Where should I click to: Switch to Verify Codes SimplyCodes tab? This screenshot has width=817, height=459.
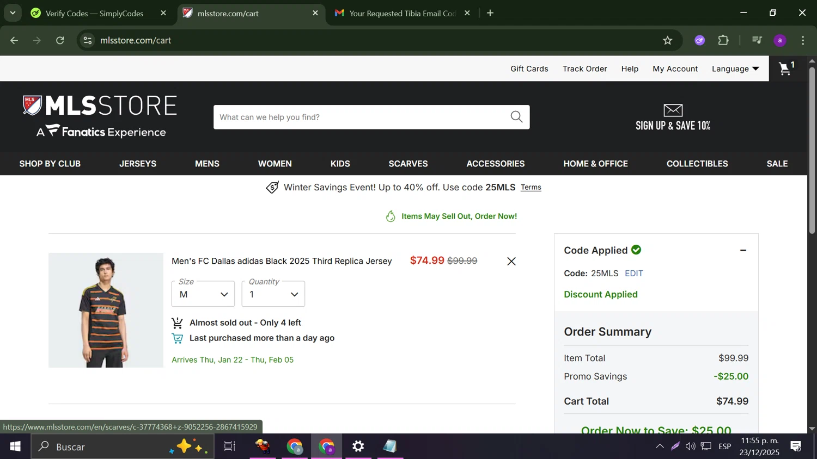[x=95, y=13]
